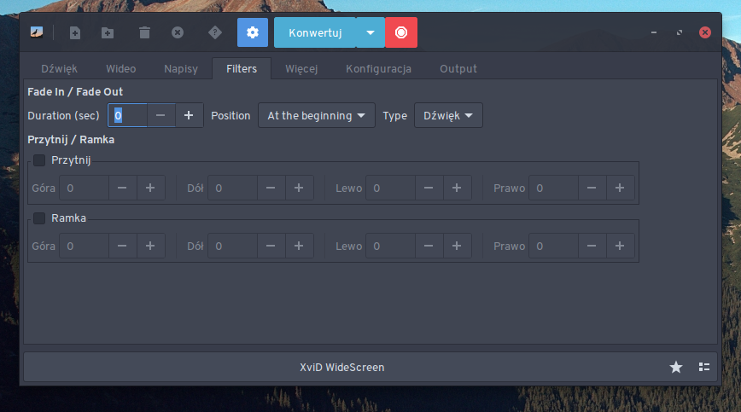The width and height of the screenshot is (741, 412).
Task: Remove the selected item with the trash icon
Action: (144, 32)
